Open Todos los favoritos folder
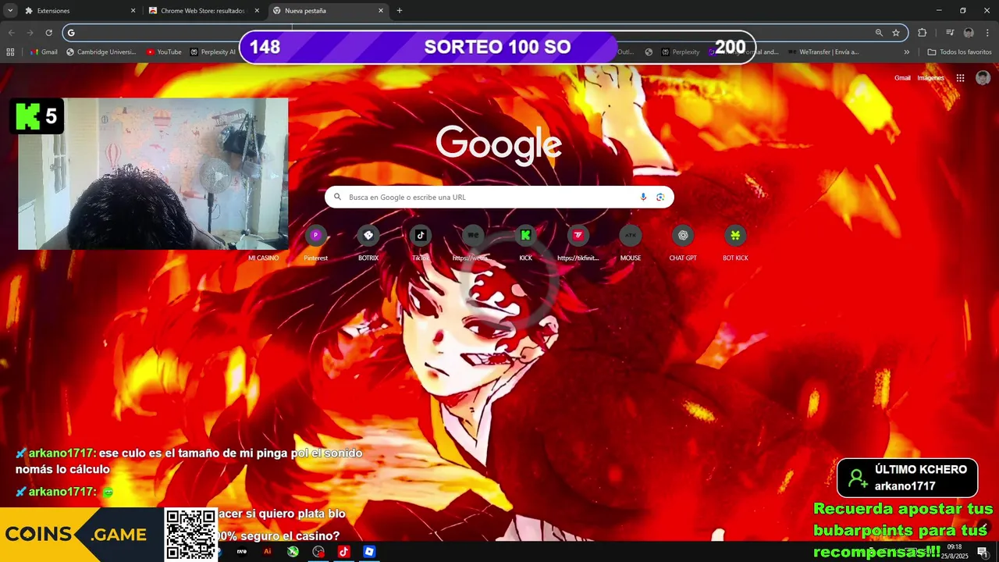Viewport: 999px width, 562px height. point(959,52)
